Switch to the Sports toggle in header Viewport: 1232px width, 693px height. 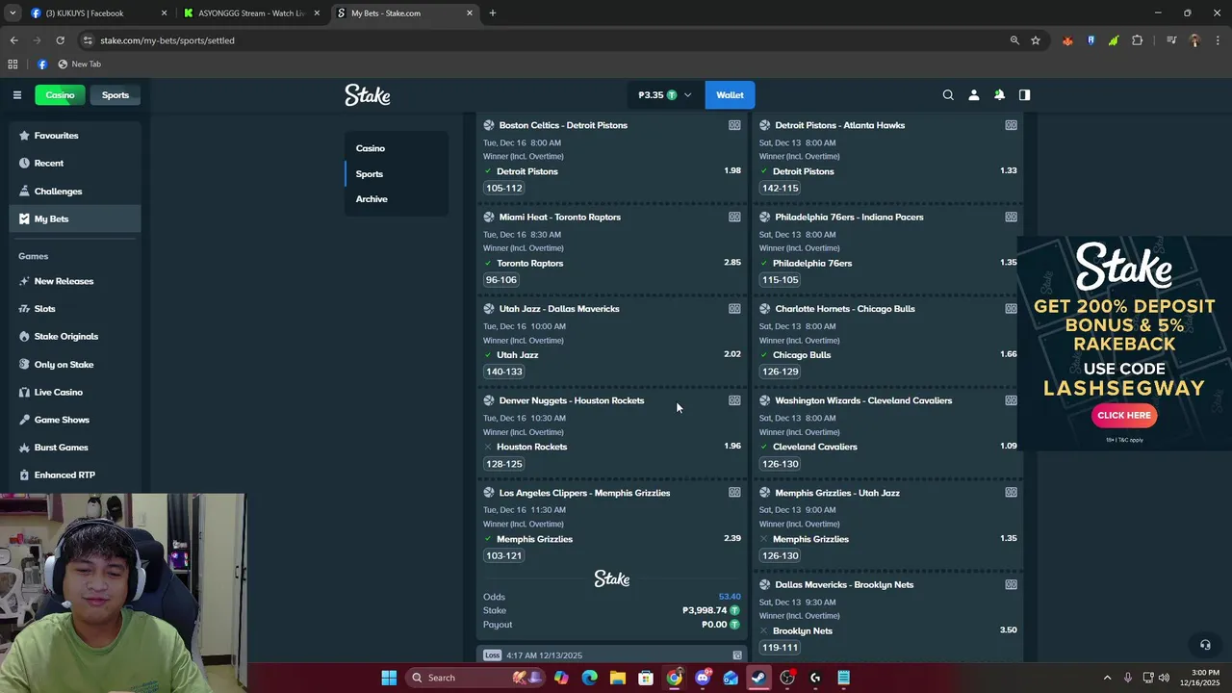115,95
